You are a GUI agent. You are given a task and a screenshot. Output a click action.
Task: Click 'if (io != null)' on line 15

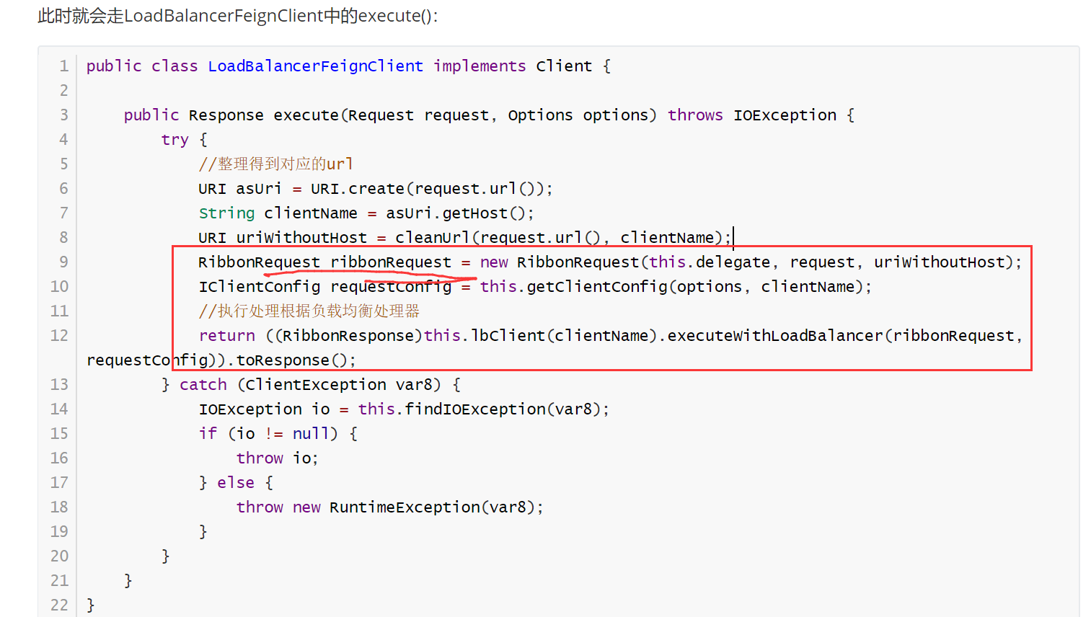pos(268,434)
